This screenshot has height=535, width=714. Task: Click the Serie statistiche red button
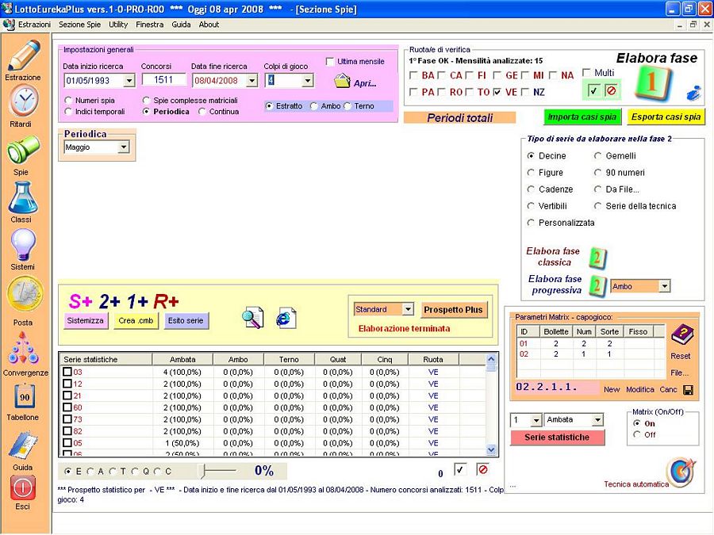click(557, 438)
